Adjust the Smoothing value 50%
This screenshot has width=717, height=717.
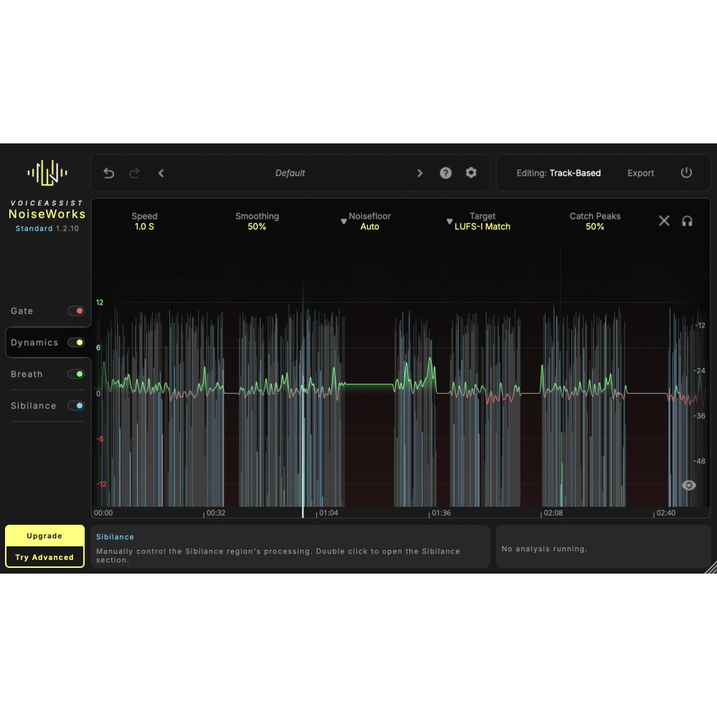click(257, 227)
